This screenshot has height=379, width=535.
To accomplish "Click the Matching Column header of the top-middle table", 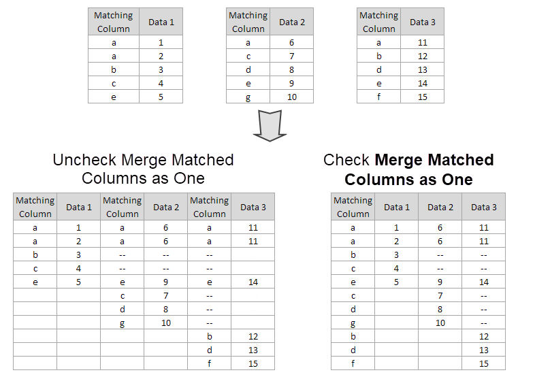I will [x=248, y=22].
